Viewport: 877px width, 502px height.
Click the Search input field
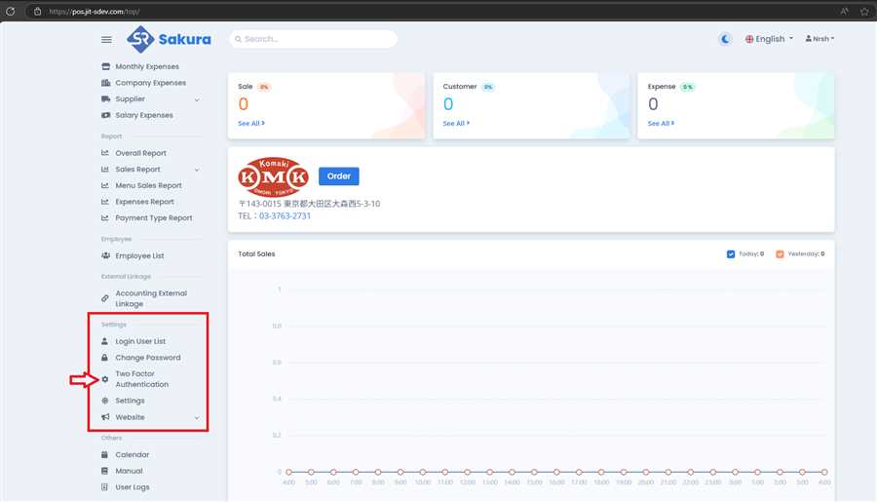[314, 39]
